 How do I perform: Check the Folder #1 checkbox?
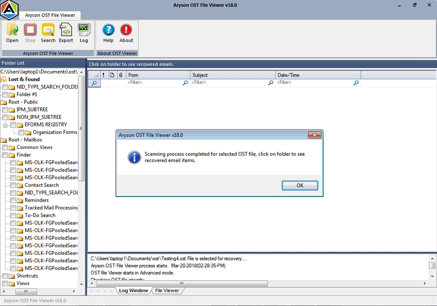[5, 94]
